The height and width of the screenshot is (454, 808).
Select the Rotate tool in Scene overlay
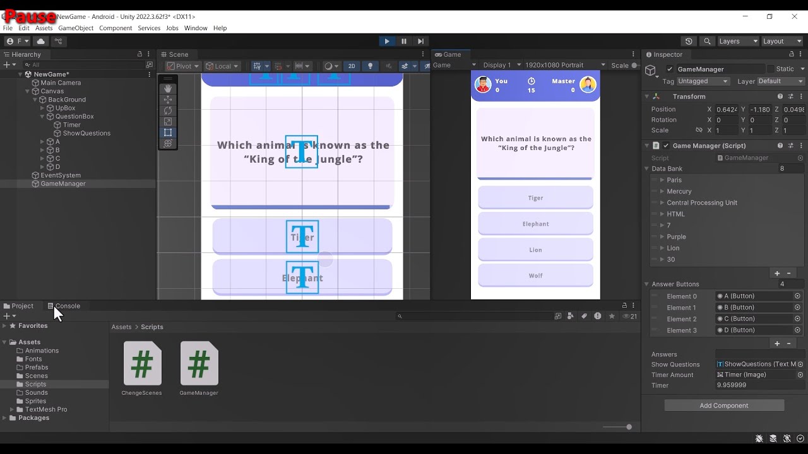coord(168,110)
